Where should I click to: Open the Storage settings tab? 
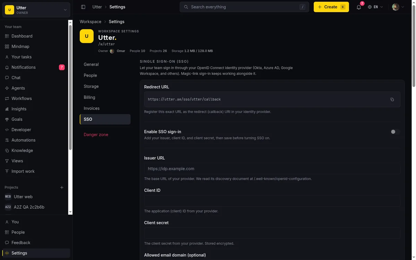click(105, 86)
